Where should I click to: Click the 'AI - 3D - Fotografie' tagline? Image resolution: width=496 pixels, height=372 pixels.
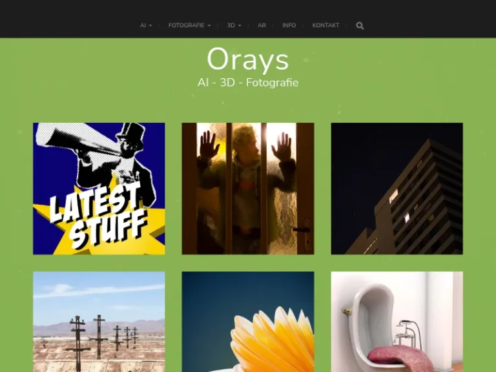[x=248, y=83]
